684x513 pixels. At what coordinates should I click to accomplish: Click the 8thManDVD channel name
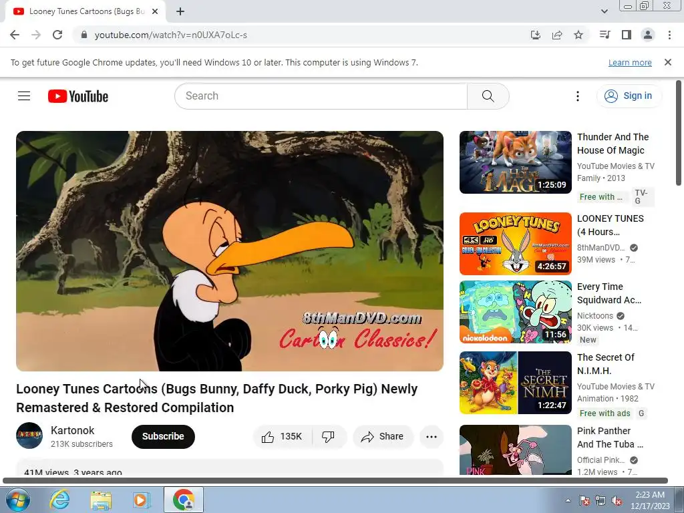point(601,248)
